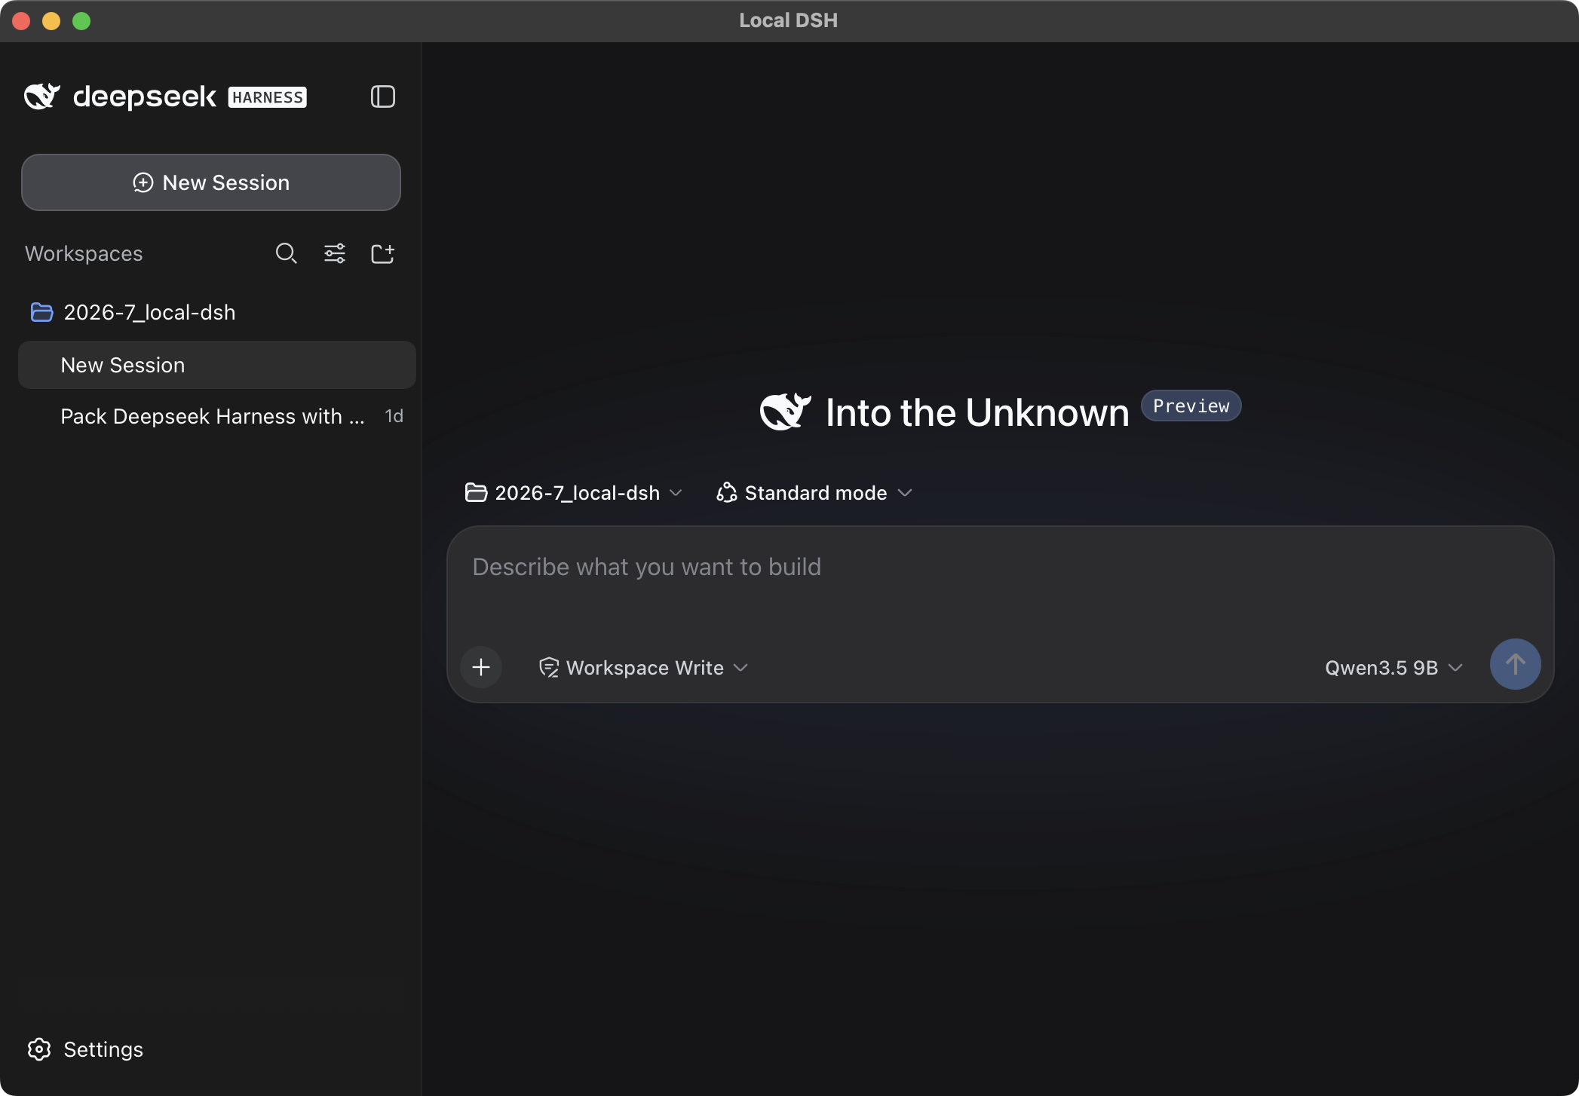Click the New Session button
1579x1096 pixels.
coord(211,182)
